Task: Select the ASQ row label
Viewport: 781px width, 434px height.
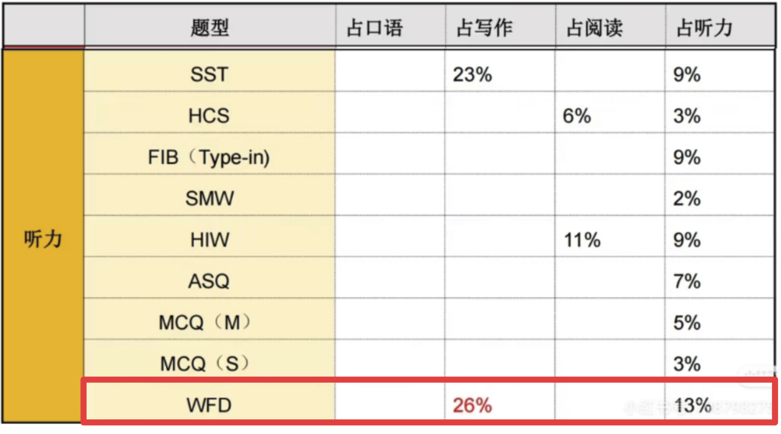Action: [209, 281]
